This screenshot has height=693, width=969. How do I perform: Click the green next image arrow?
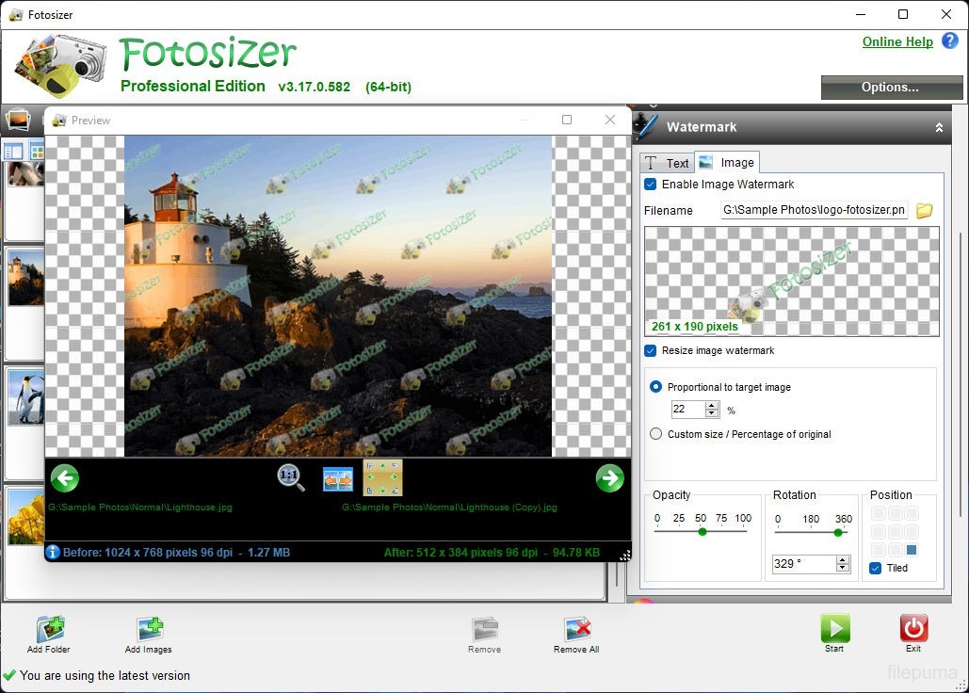click(609, 478)
